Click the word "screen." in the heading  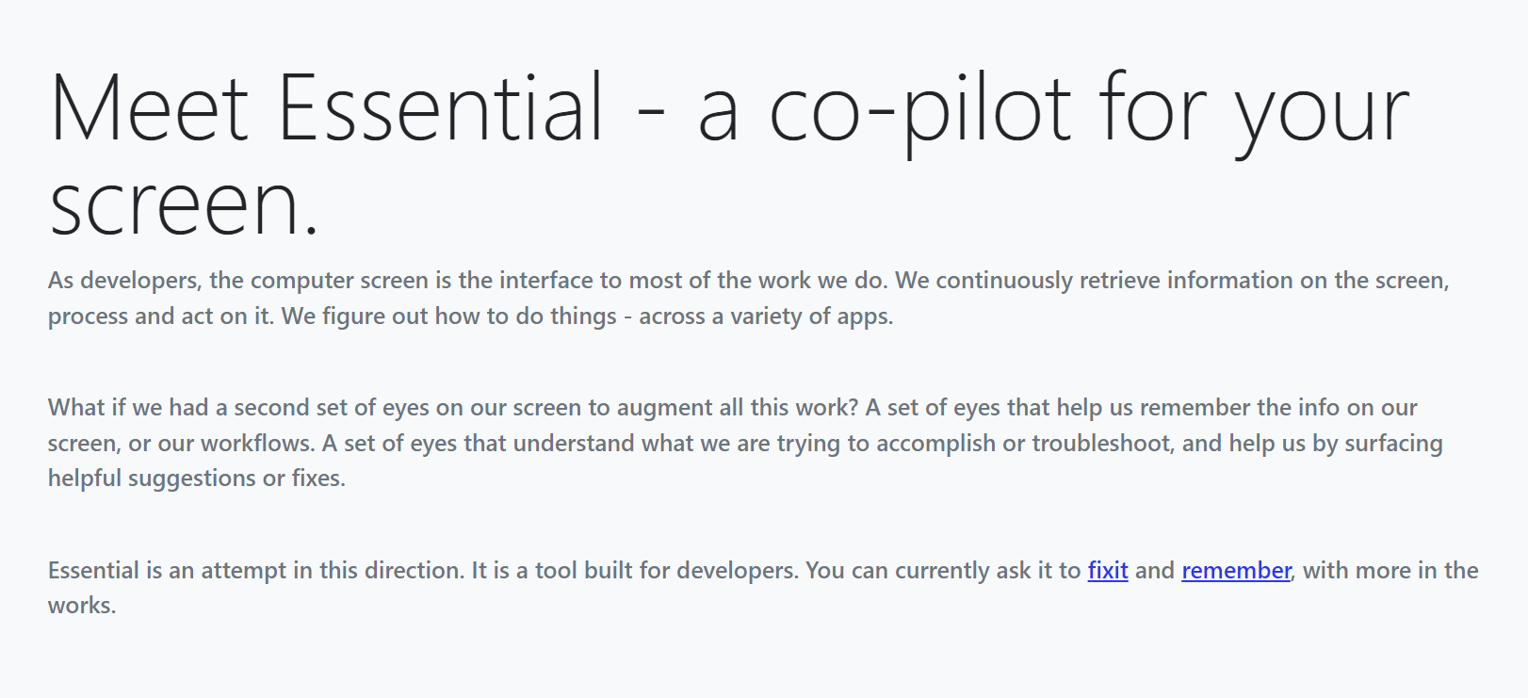pyautogui.click(x=185, y=204)
